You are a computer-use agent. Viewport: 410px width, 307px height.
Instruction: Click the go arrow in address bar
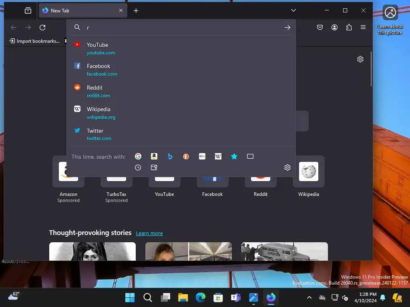click(287, 28)
